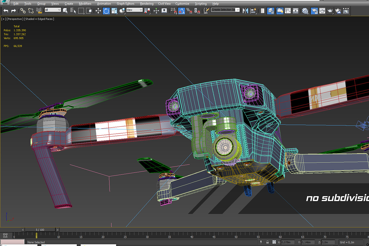Toggle Keyboard Shortcut Override
This screenshot has width=369, height=246.
tap(164, 11)
